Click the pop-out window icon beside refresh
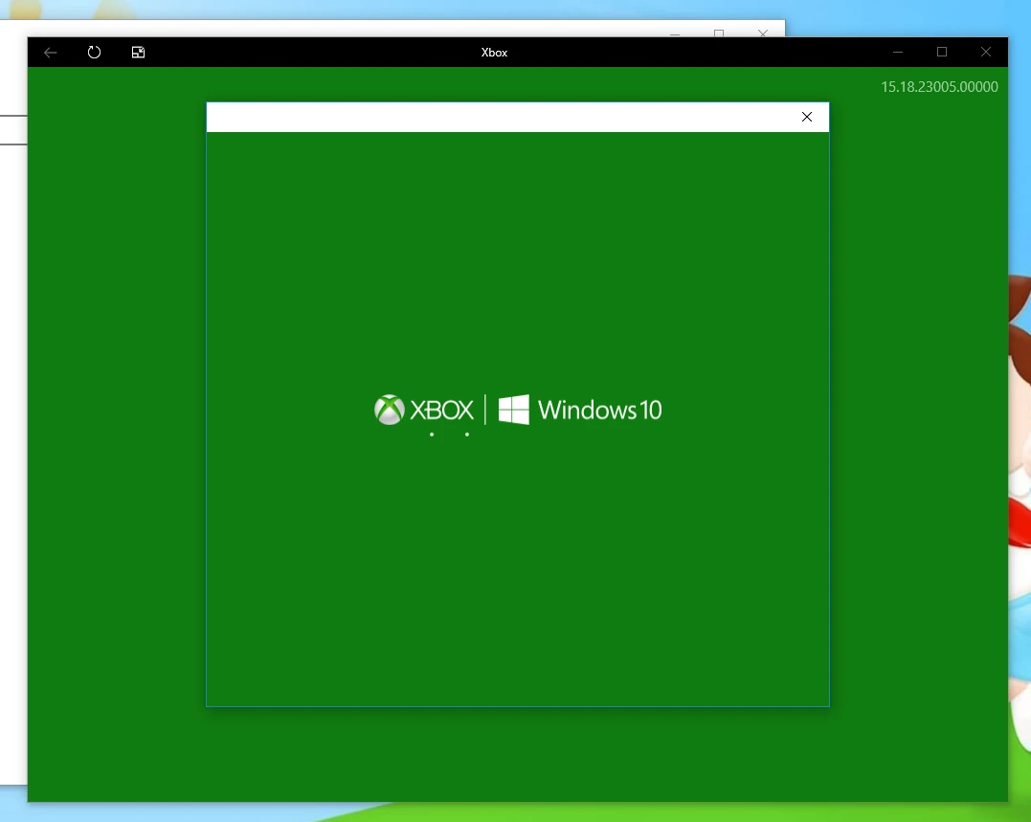 tap(138, 53)
